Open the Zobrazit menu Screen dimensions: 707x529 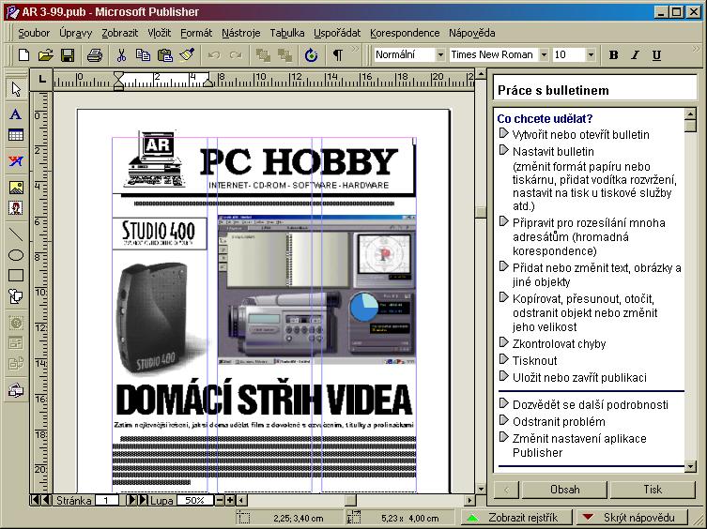click(119, 33)
